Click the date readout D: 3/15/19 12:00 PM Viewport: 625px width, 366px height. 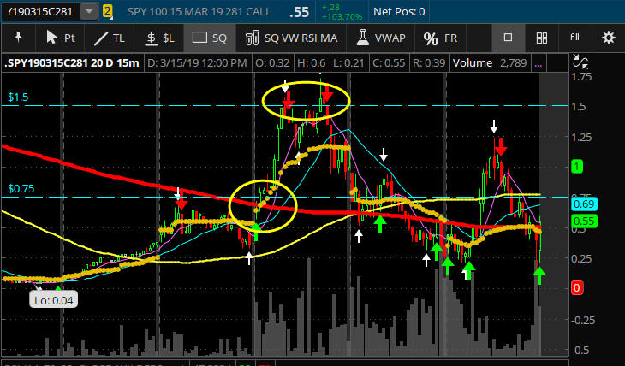pos(197,63)
